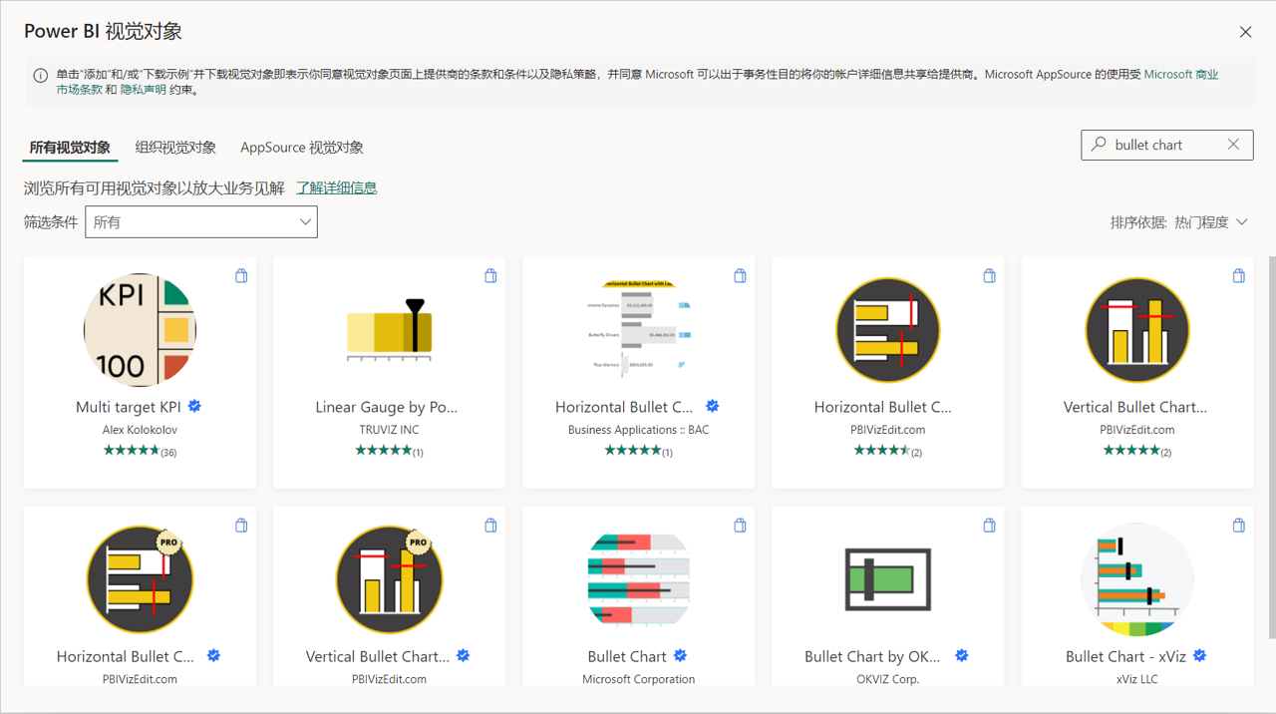This screenshot has width=1276, height=714.
Task: Open Bullet Chart by OKVIZ thumbnail
Action: coord(888,579)
